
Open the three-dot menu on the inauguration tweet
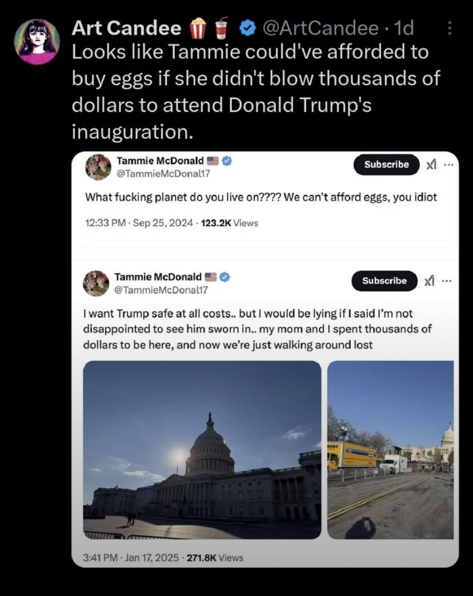coord(447,281)
